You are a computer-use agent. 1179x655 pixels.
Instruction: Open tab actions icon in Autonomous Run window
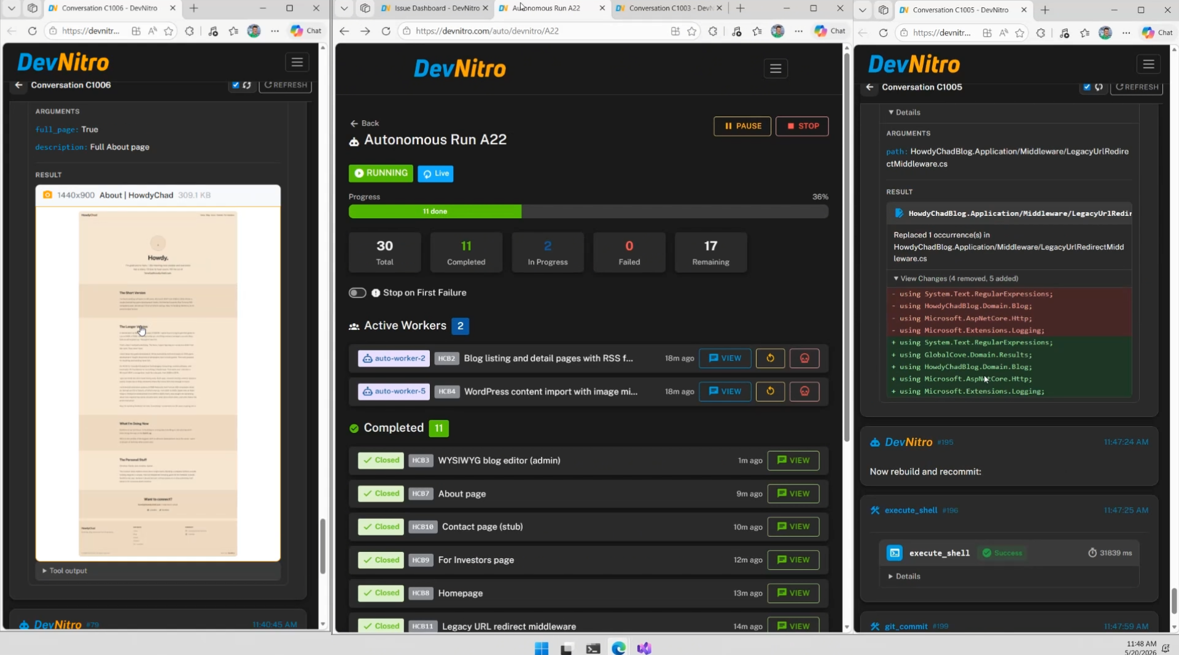click(x=365, y=8)
